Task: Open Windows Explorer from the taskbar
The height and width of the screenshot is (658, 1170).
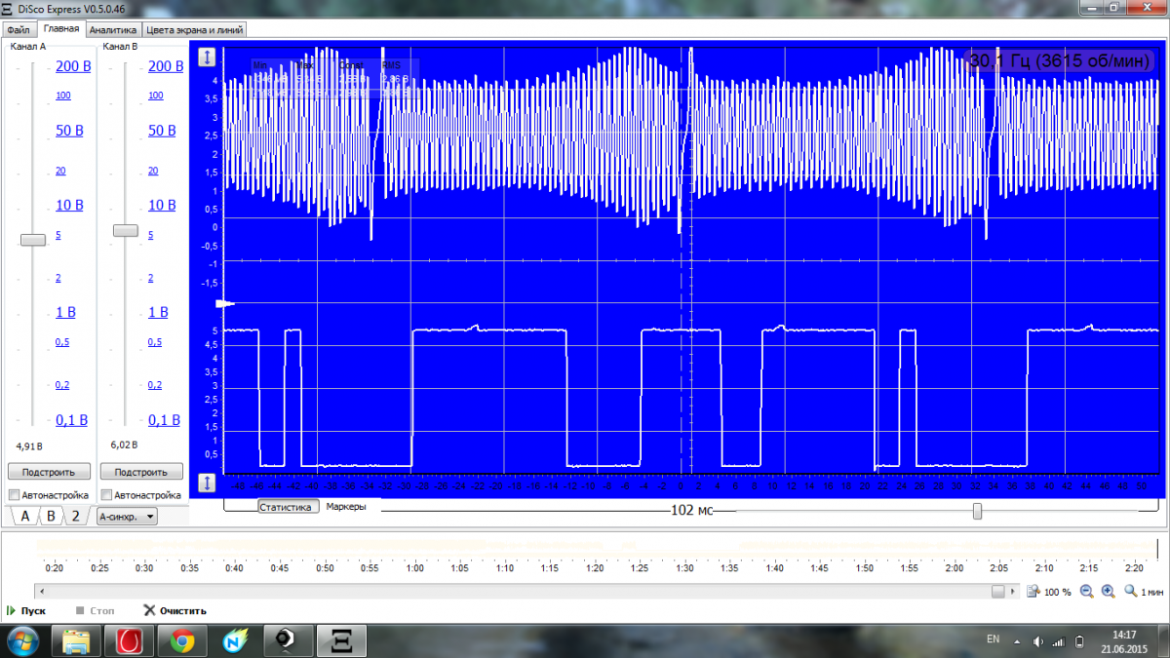Action: (x=76, y=641)
